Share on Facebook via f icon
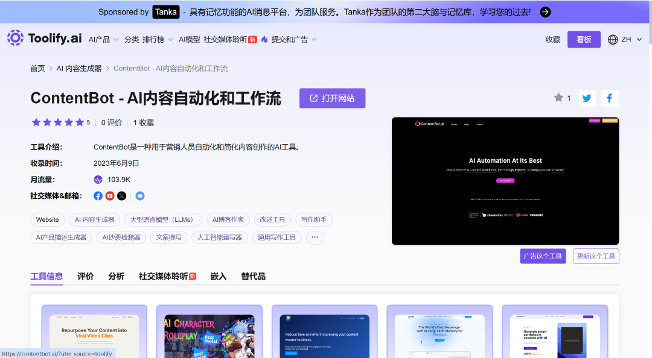Viewport: 652px width, 358px height. pyautogui.click(x=610, y=98)
